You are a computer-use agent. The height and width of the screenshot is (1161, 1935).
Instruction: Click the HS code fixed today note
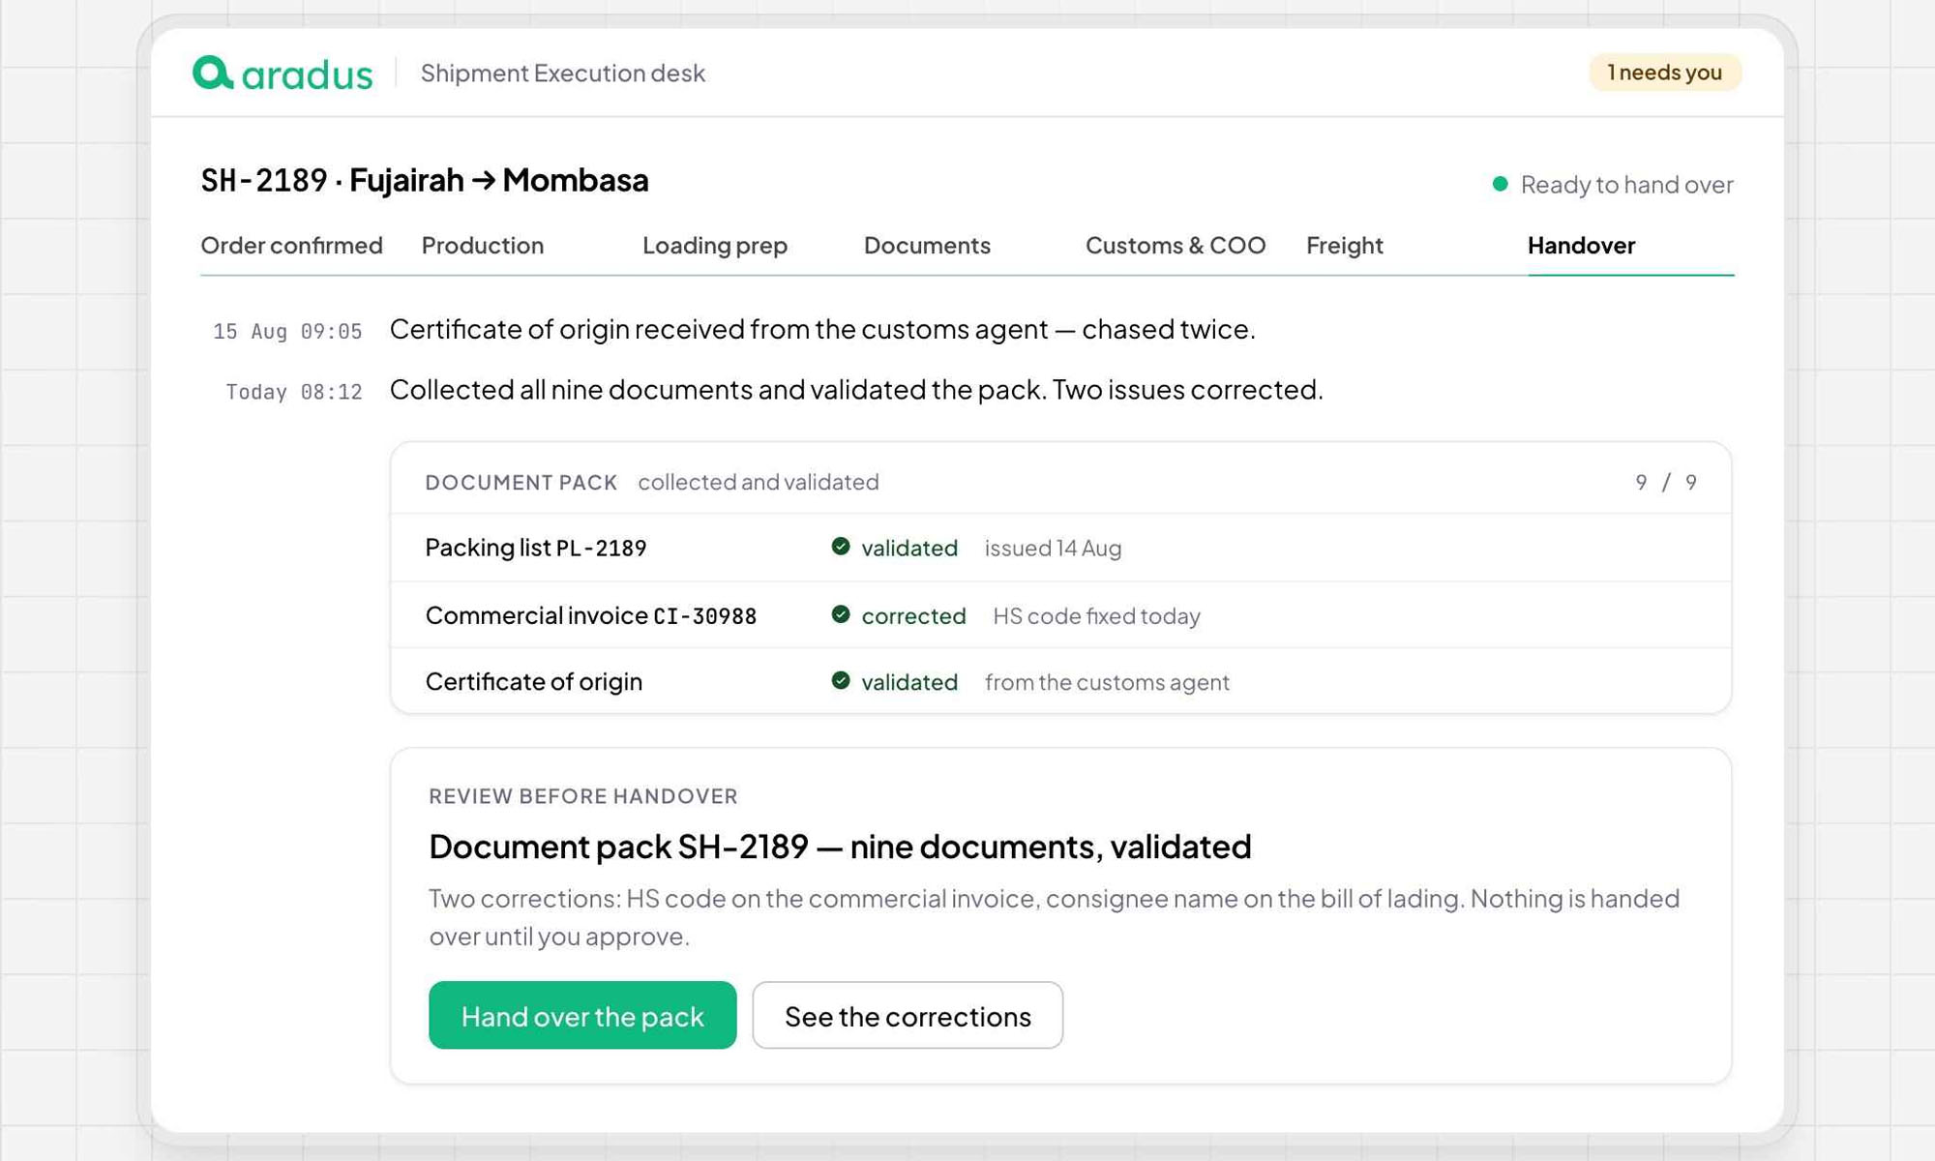coord(1096,615)
